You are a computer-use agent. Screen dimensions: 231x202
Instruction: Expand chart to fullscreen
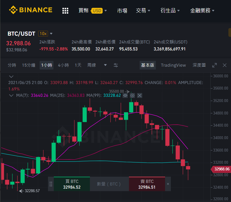click(214, 65)
